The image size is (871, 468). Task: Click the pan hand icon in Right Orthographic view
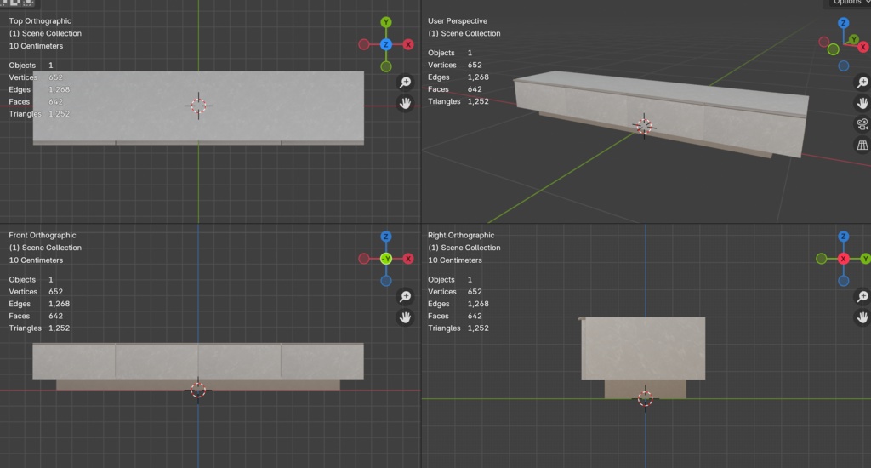tap(862, 317)
